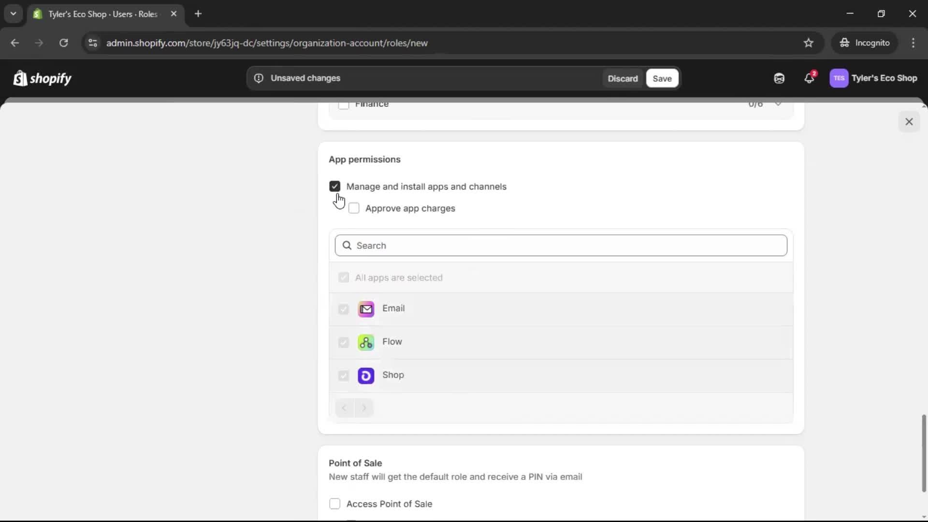The width and height of the screenshot is (928, 522).
Task: Click the Shop app icon
Action: coord(366,376)
